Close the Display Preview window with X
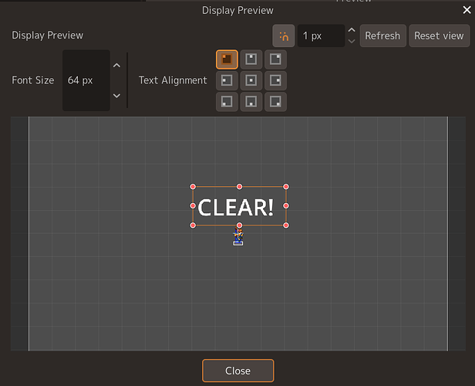The height and width of the screenshot is (386, 475). (x=467, y=10)
